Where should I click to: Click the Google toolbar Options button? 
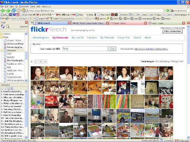pos(101,18)
